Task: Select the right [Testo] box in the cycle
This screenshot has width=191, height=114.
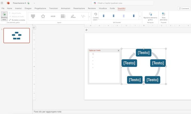Action: [158, 63]
